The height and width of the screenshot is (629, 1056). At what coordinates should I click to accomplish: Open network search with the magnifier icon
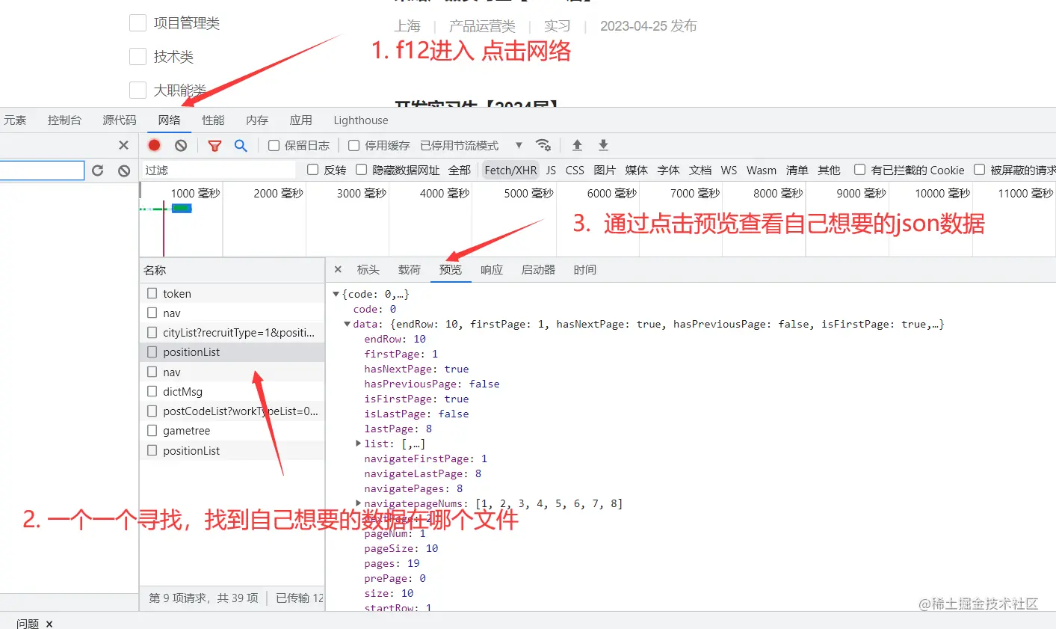[x=241, y=146]
